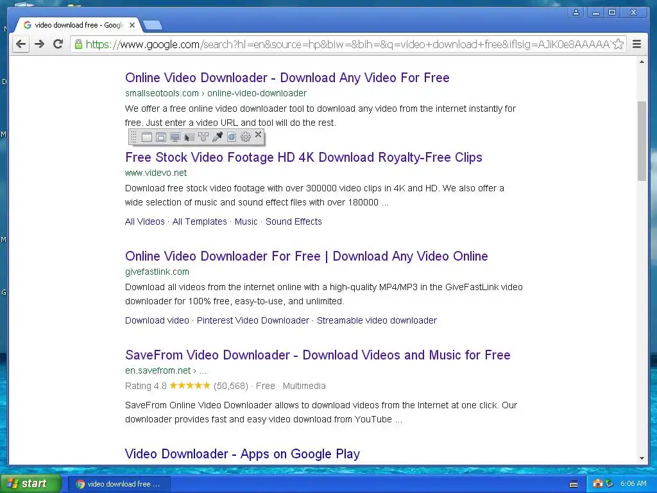Viewport: 657px width, 493px height.
Task: Open capture toolbar settings gear
Action: click(246, 137)
